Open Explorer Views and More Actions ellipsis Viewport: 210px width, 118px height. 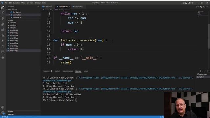(x=38, y=7)
